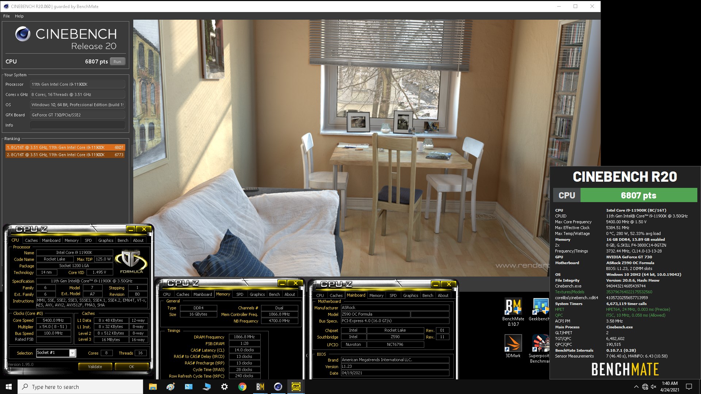The image size is (701, 394).
Task: Open CPU tab in CPU-Z Memory window
Action: pyautogui.click(x=166, y=294)
